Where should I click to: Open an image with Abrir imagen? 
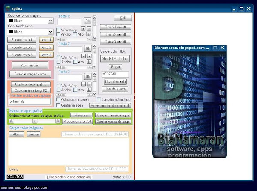click(30, 65)
